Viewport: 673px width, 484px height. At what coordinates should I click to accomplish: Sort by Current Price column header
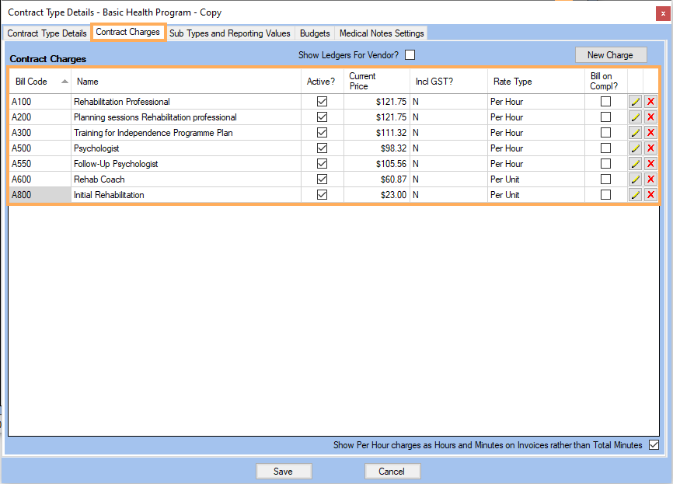377,82
